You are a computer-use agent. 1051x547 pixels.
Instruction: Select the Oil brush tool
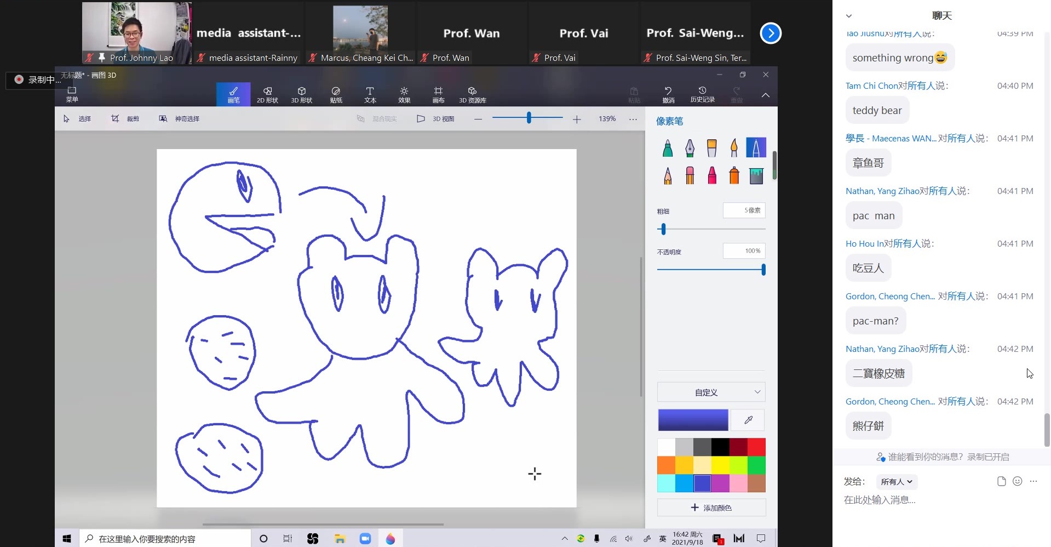(x=711, y=148)
